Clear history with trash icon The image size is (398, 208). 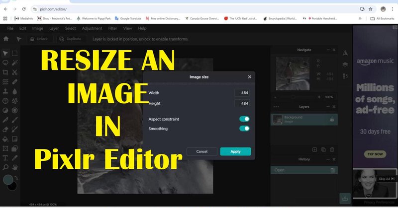333,170
